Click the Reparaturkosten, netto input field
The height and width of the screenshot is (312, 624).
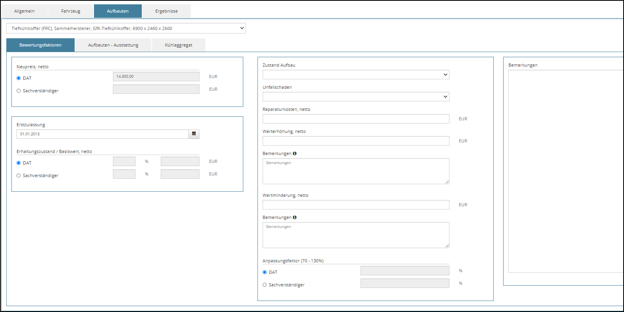[x=355, y=119]
